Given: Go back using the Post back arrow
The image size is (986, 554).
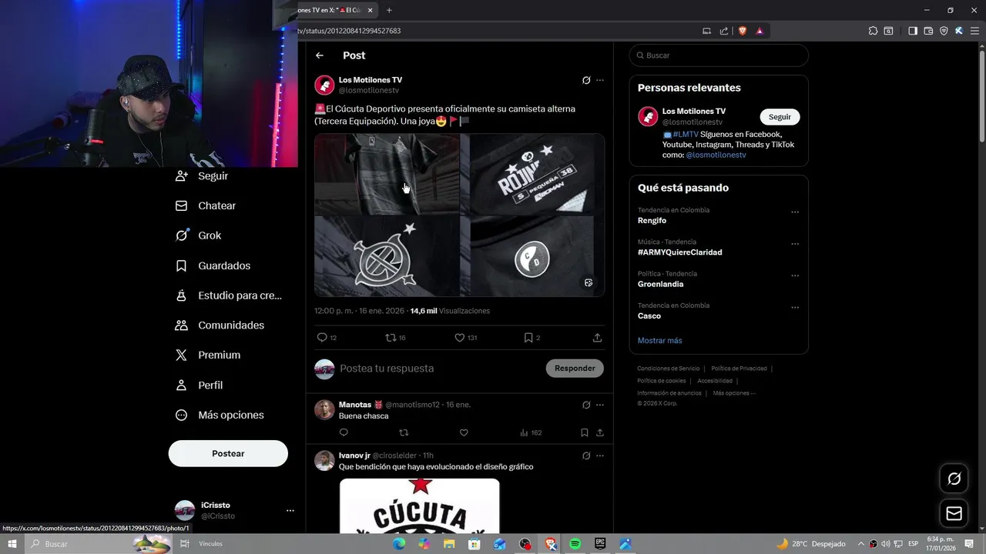Looking at the screenshot, I should click(x=320, y=55).
